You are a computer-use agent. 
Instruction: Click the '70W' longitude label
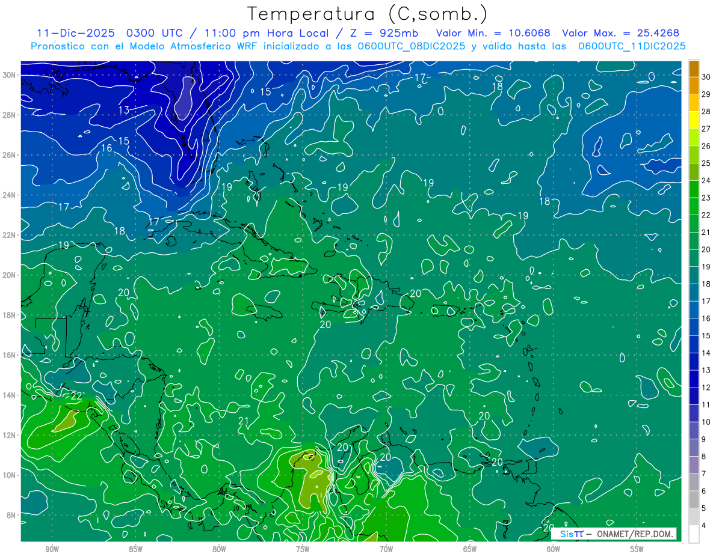click(x=386, y=549)
